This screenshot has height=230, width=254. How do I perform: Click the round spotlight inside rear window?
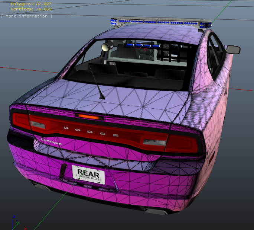click(x=107, y=46)
